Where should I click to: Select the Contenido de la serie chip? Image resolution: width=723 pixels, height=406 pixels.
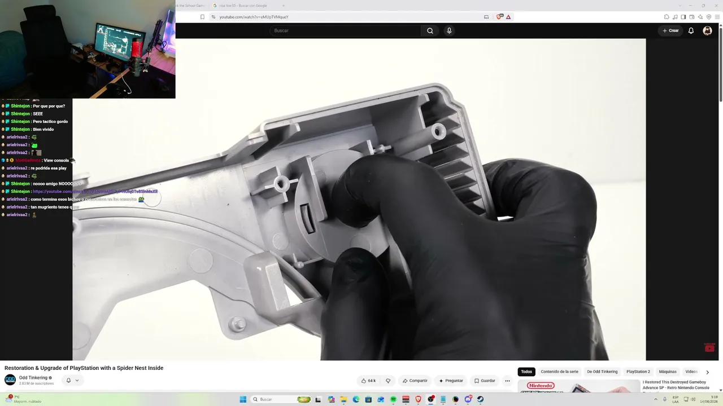(559, 372)
